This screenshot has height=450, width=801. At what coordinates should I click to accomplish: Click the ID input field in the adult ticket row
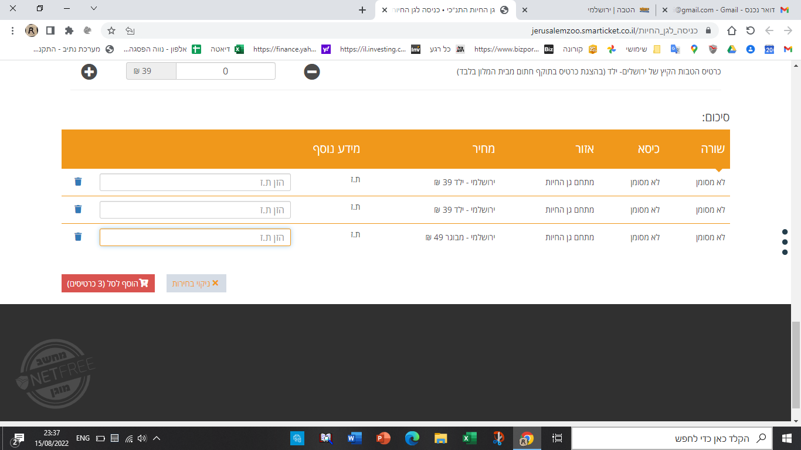tap(195, 237)
